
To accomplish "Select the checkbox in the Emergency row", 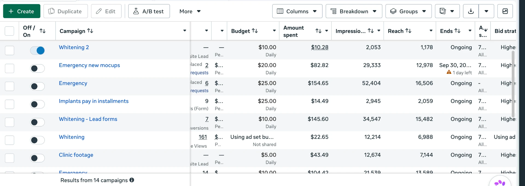I will pos(9,86).
